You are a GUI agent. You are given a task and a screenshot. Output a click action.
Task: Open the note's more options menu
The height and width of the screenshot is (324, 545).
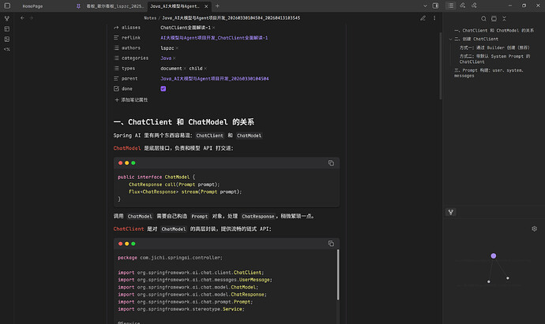click(434, 18)
